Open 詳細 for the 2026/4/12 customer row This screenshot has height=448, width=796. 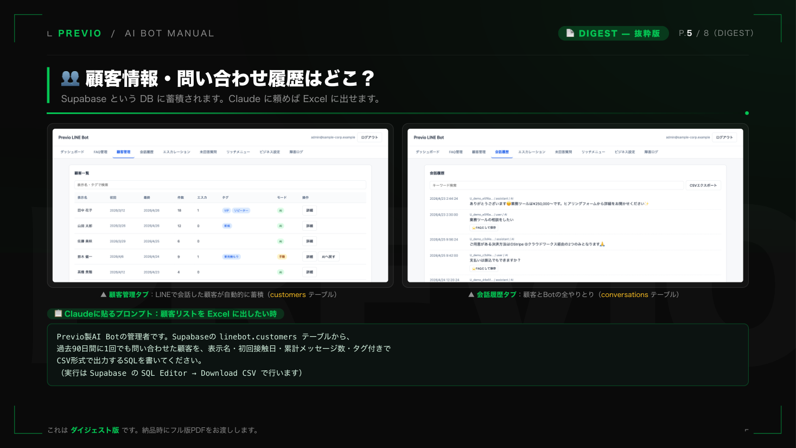click(x=309, y=272)
